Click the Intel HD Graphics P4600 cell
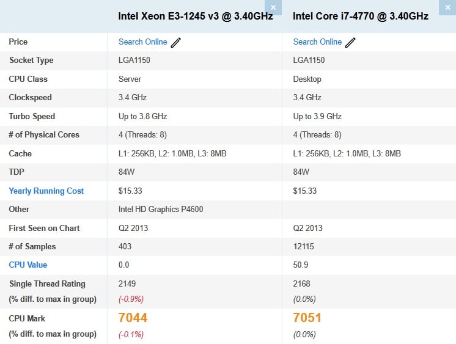Viewport: 456px width, 344px height. (161, 209)
